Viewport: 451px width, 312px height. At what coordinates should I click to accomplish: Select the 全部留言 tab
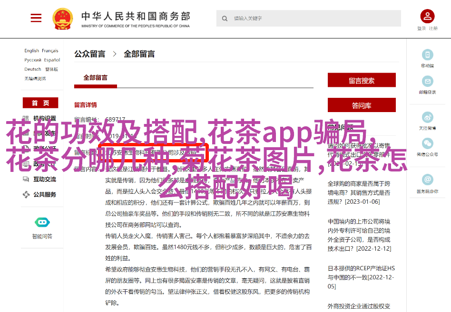pyautogui.click(x=95, y=78)
